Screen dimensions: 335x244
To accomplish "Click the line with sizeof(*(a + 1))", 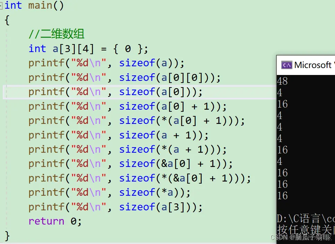I will pyautogui.click(x=127, y=150).
